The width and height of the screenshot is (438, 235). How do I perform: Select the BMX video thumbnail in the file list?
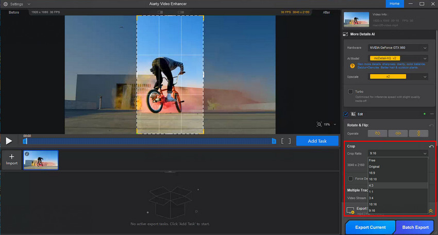[41, 160]
